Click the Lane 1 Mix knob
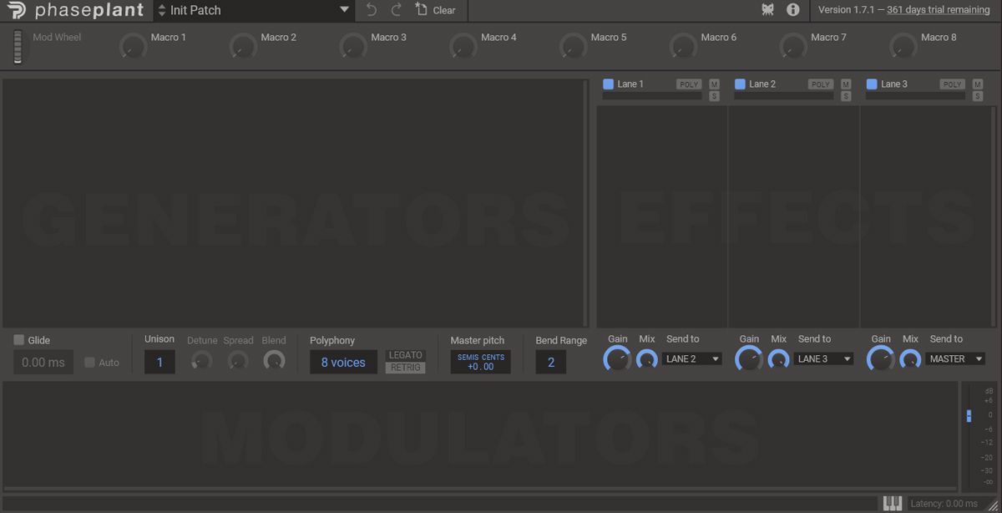 pos(647,360)
